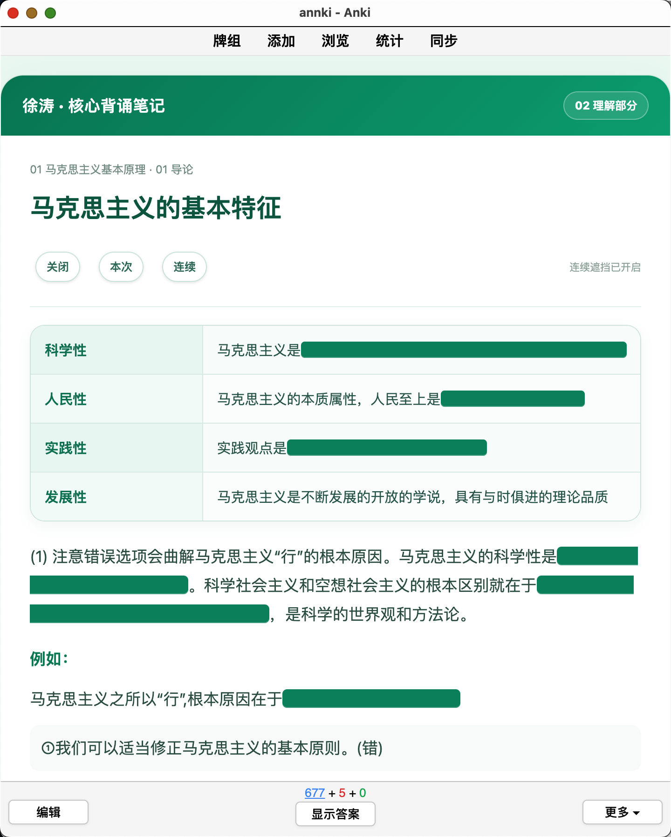The width and height of the screenshot is (671, 837).
Task: Open the 牌组 decks menu item
Action: tap(226, 41)
